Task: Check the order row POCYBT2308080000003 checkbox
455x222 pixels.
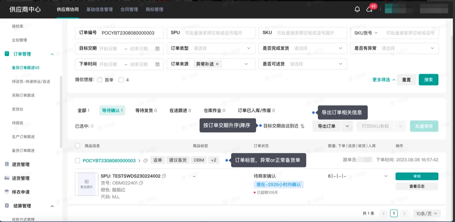Action: [78, 161]
